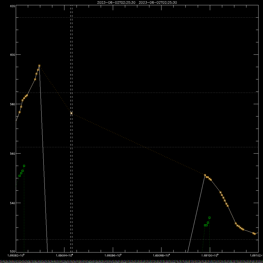
Task: Select the isolated orange point between dashed vertical lines
Action: coord(71,113)
